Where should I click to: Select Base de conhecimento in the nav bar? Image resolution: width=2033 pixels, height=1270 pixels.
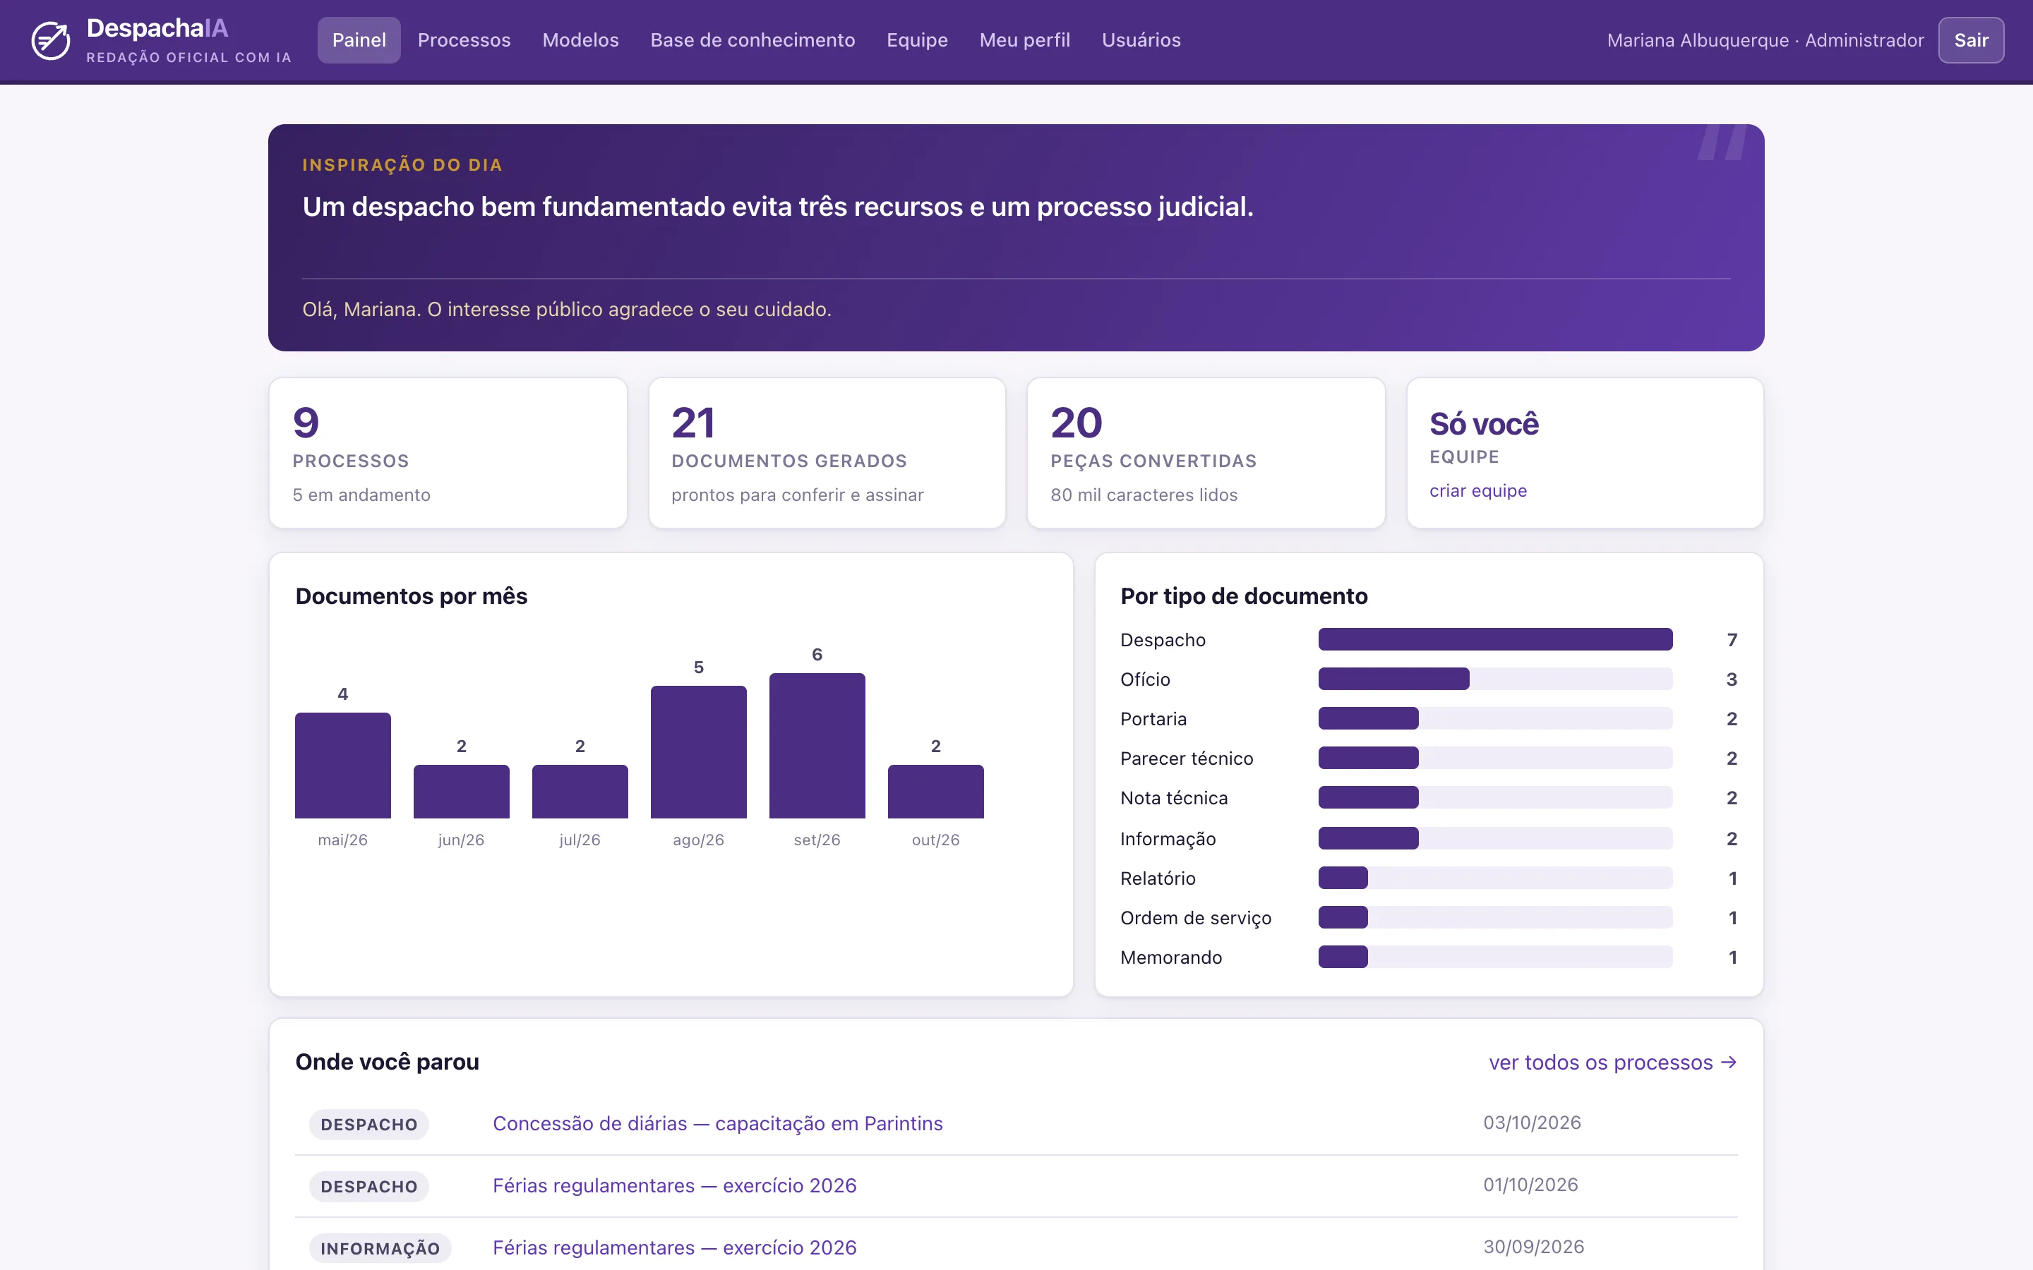(x=752, y=40)
